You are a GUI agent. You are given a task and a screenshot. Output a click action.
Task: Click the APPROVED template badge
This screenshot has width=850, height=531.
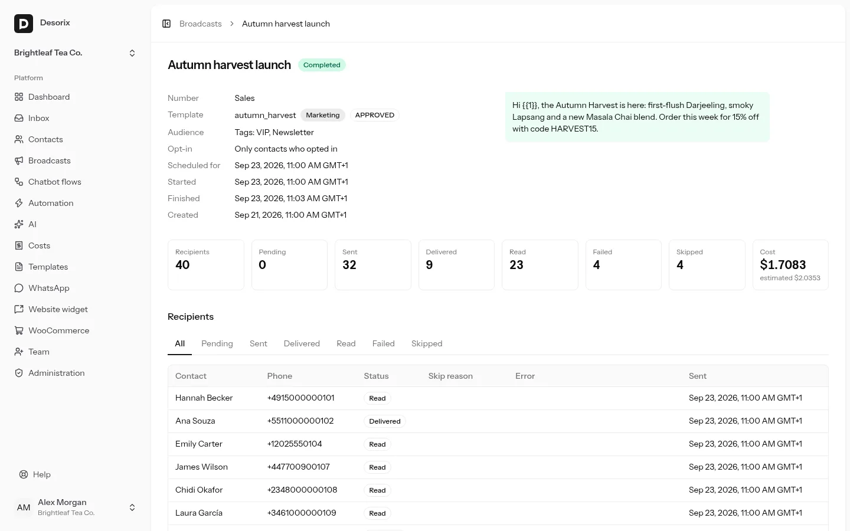point(375,115)
